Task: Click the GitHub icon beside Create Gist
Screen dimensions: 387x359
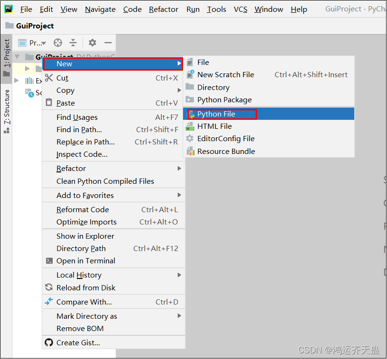Action: coord(49,341)
